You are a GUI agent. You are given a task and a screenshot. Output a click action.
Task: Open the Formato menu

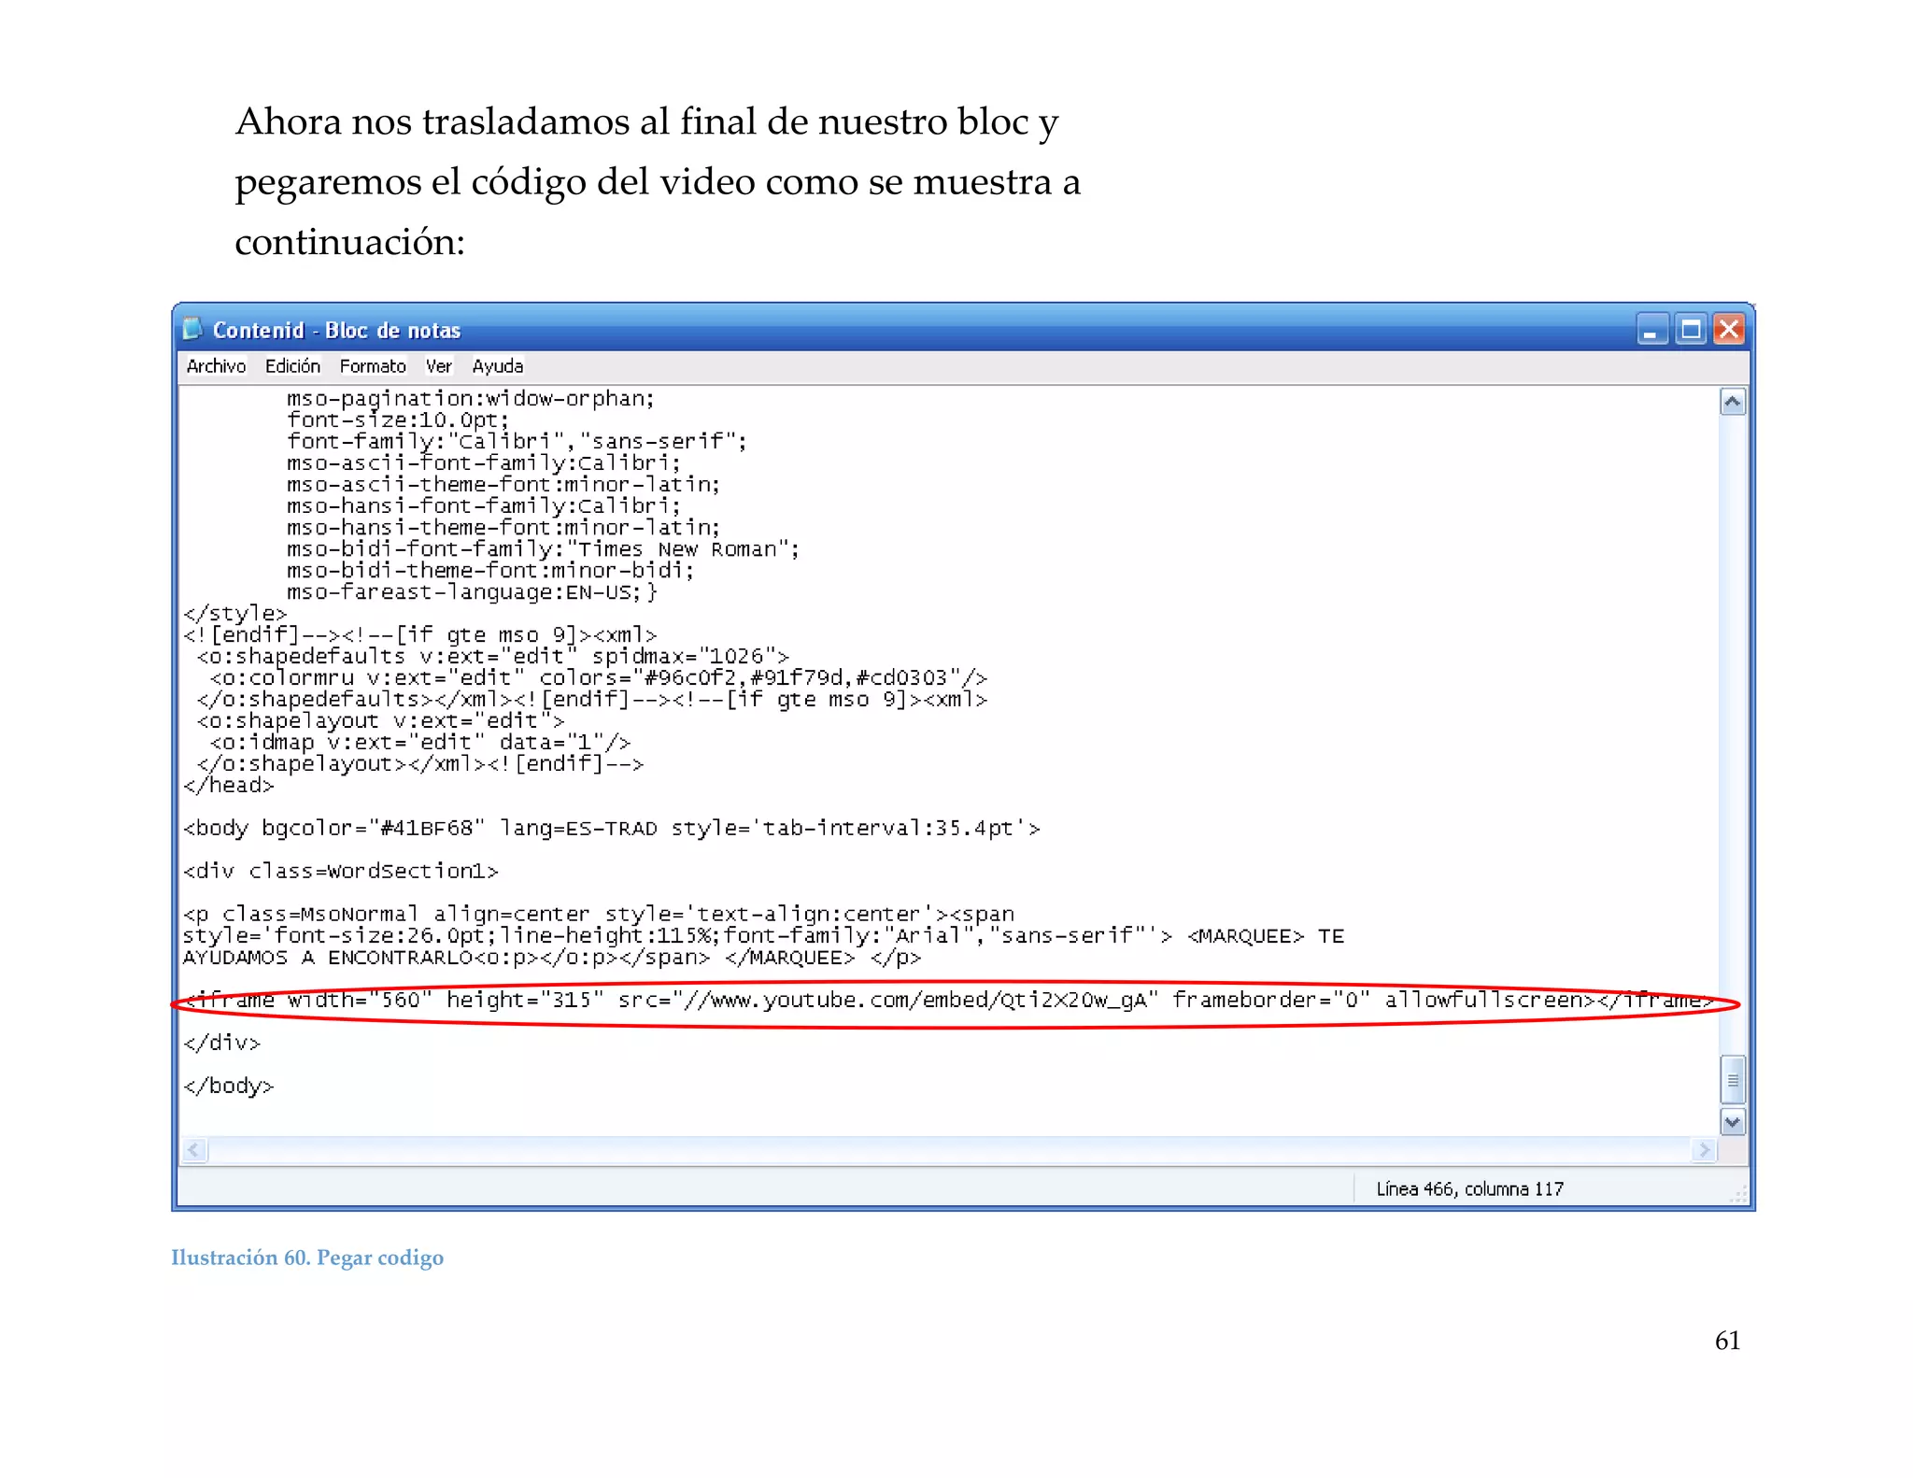click(373, 366)
